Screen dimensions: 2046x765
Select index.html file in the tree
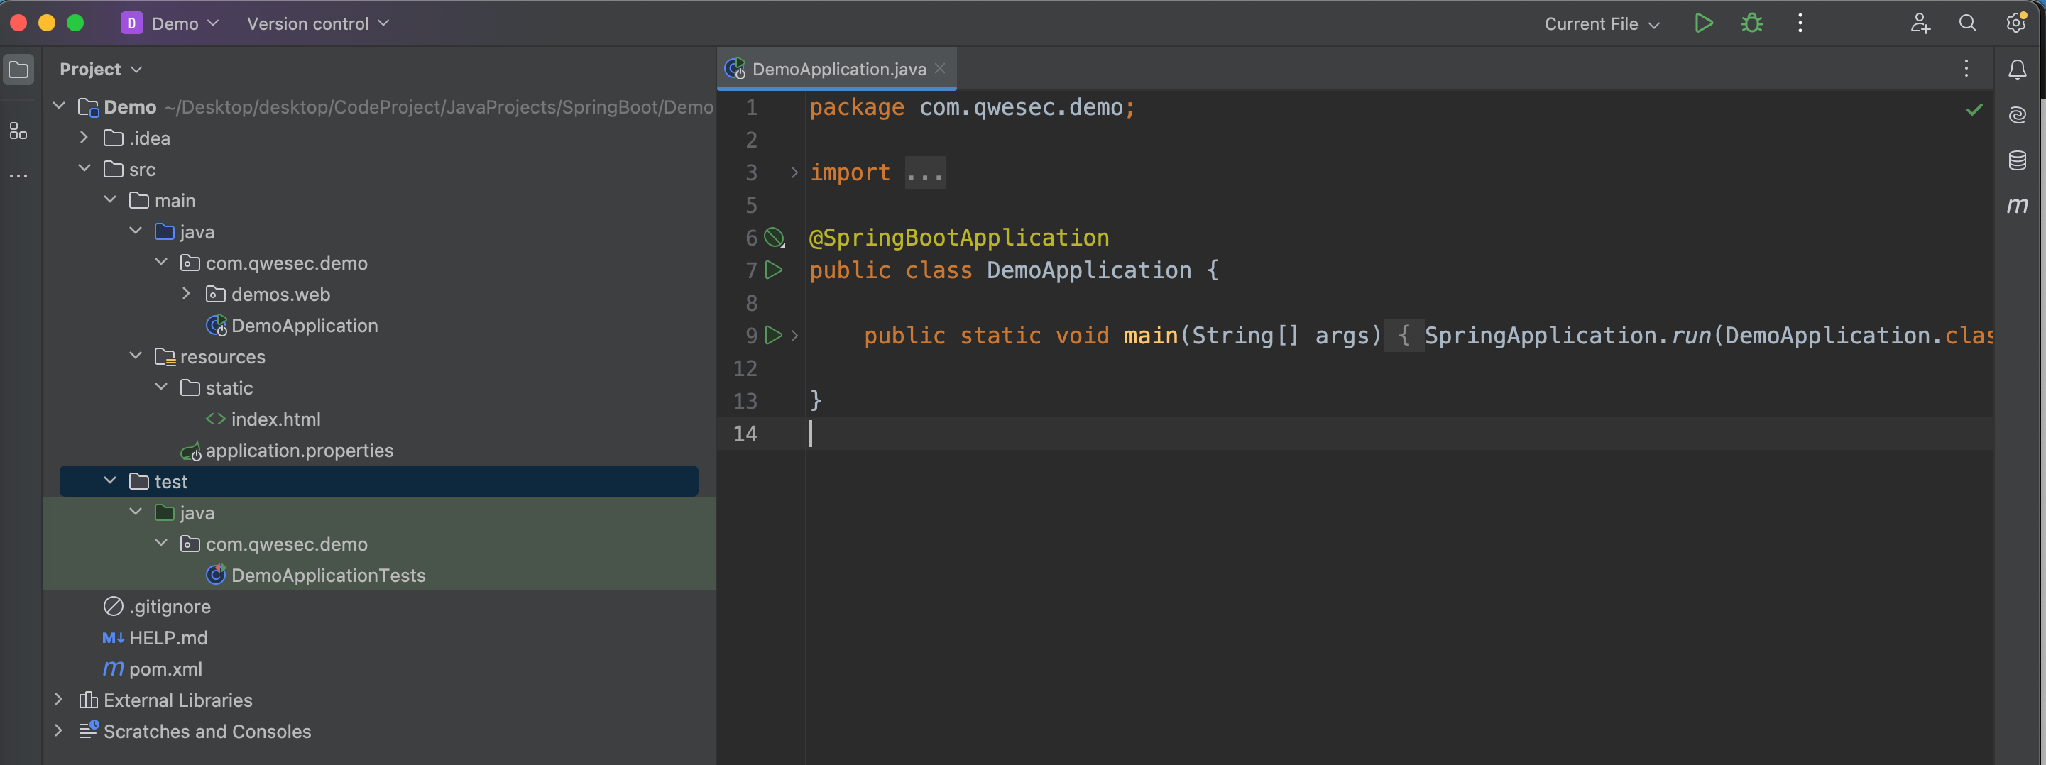[x=275, y=419]
